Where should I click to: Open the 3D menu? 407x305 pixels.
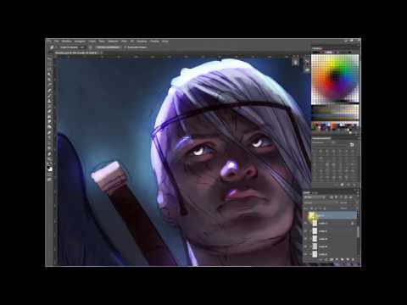click(x=131, y=42)
